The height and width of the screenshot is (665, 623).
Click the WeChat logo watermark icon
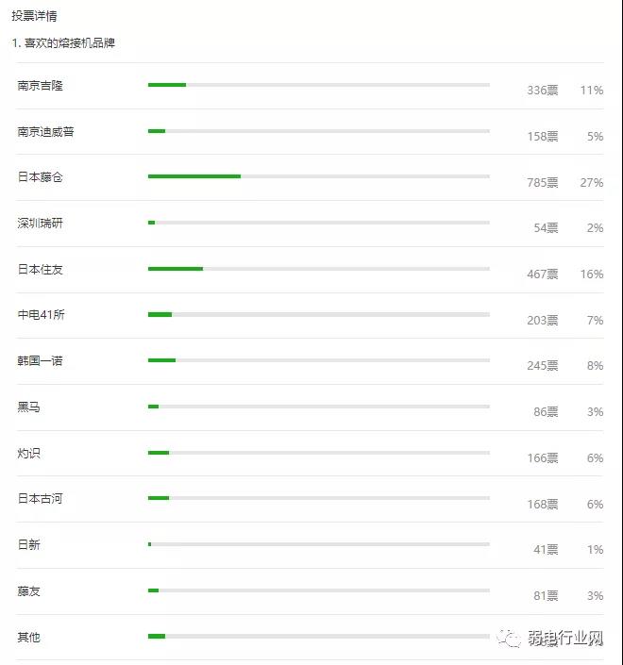click(x=512, y=639)
